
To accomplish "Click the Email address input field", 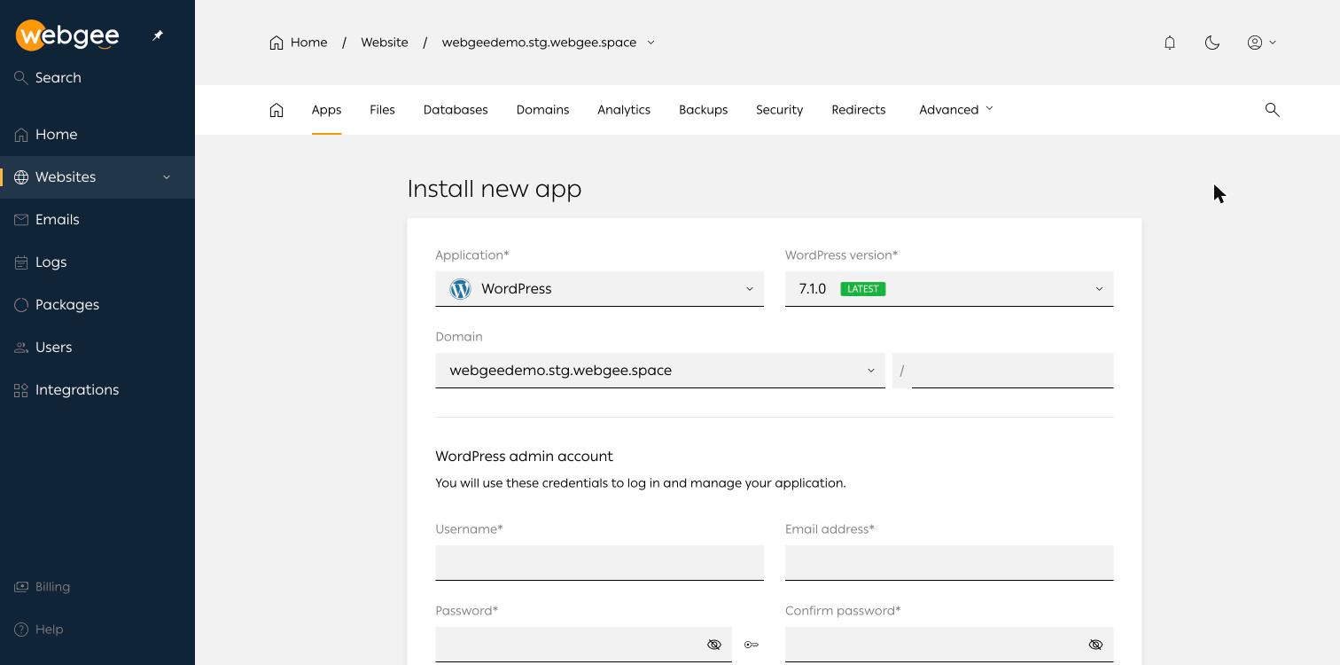I will click(949, 563).
